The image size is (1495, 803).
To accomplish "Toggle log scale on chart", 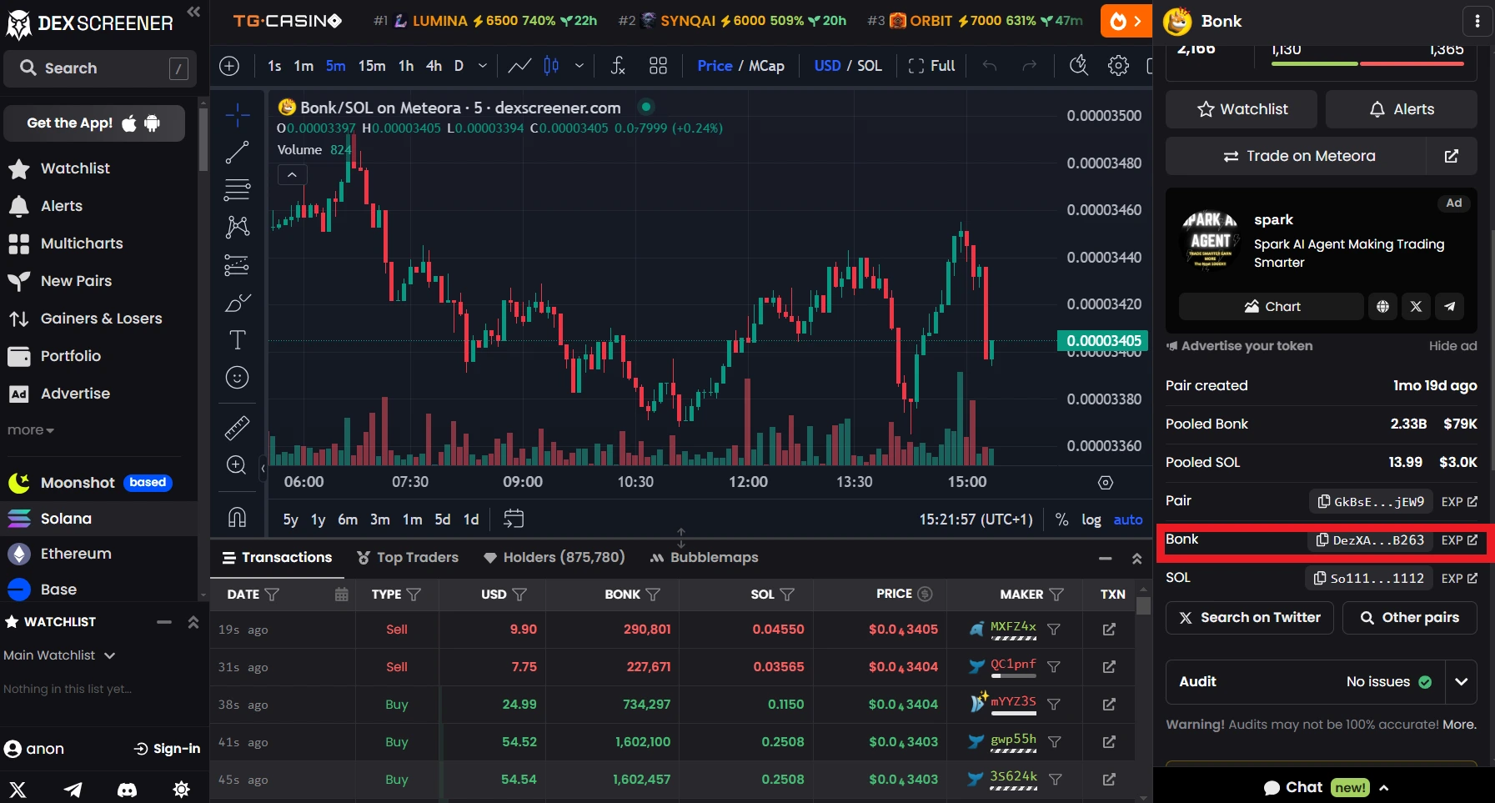I will (1091, 519).
